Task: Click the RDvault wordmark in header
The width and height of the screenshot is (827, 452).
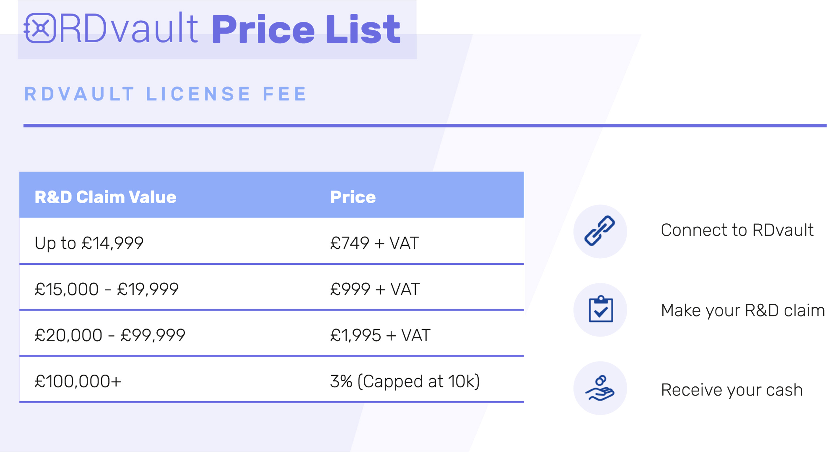Action: [129, 28]
